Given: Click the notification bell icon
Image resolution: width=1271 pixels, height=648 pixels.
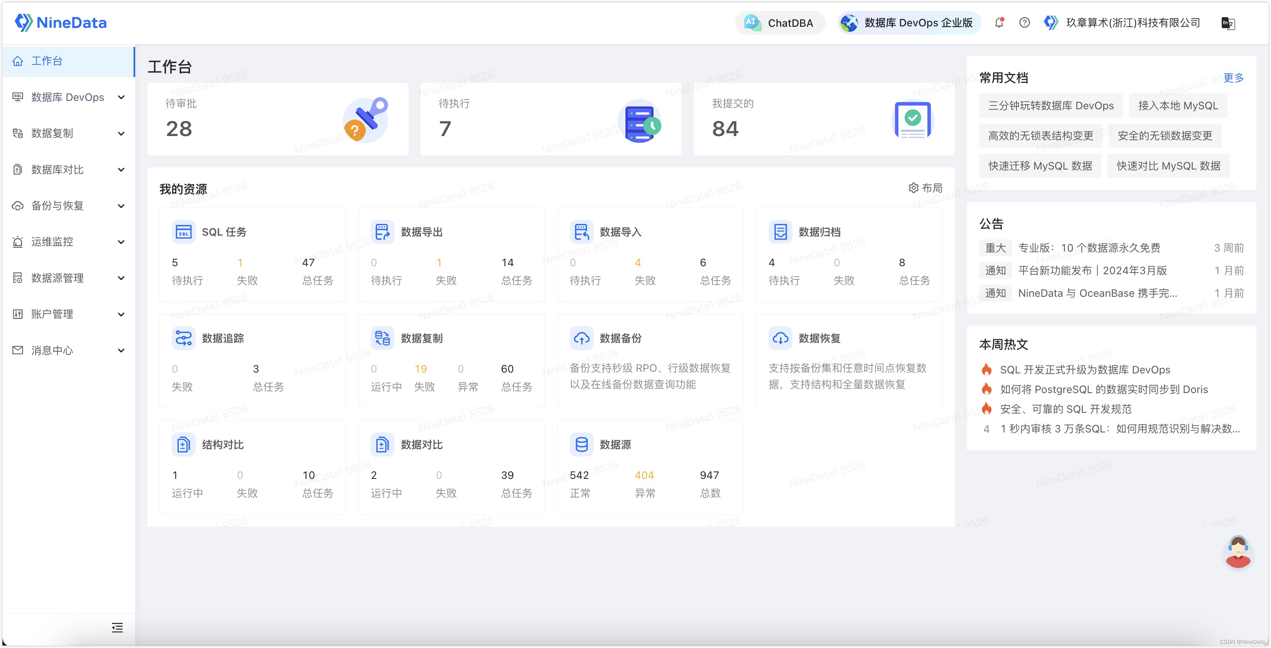Looking at the screenshot, I should [999, 23].
